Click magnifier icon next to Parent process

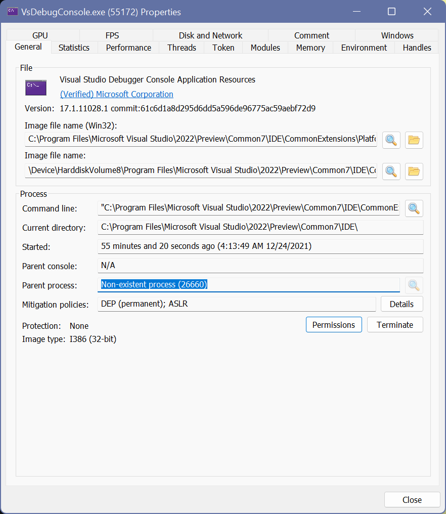click(414, 285)
